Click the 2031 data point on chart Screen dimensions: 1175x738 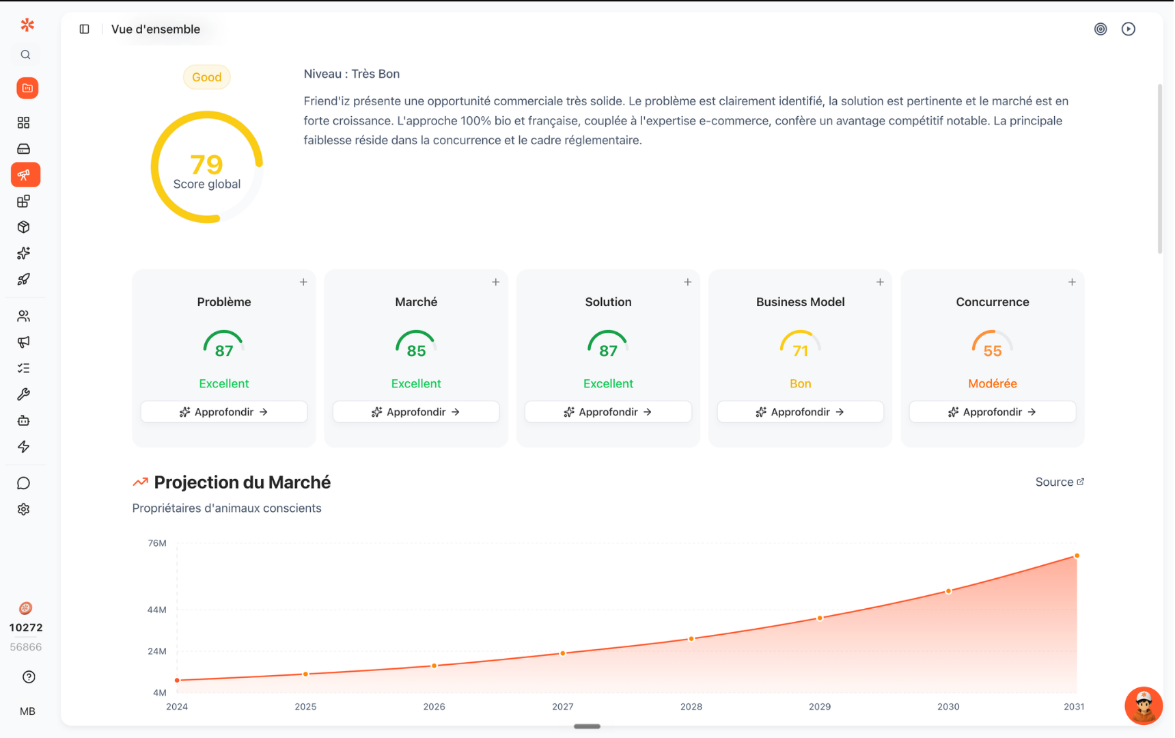click(1077, 556)
